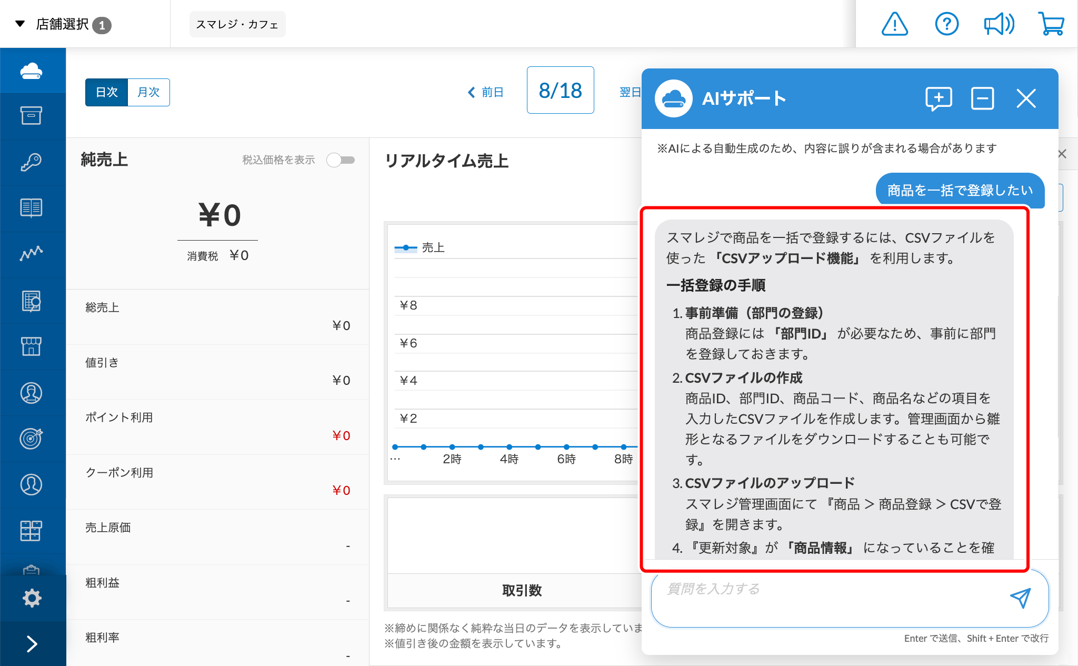
Task: Click the AIサポート cloud logo
Action: (x=674, y=98)
